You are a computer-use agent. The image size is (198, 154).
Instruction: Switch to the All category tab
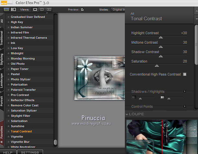[2, 21]
